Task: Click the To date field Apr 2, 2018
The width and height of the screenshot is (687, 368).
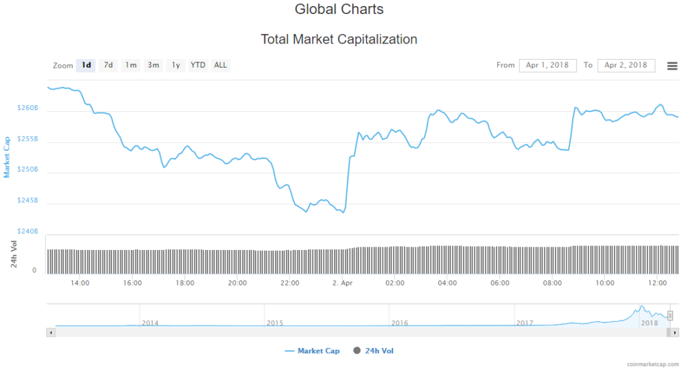Action: [625, 65]
